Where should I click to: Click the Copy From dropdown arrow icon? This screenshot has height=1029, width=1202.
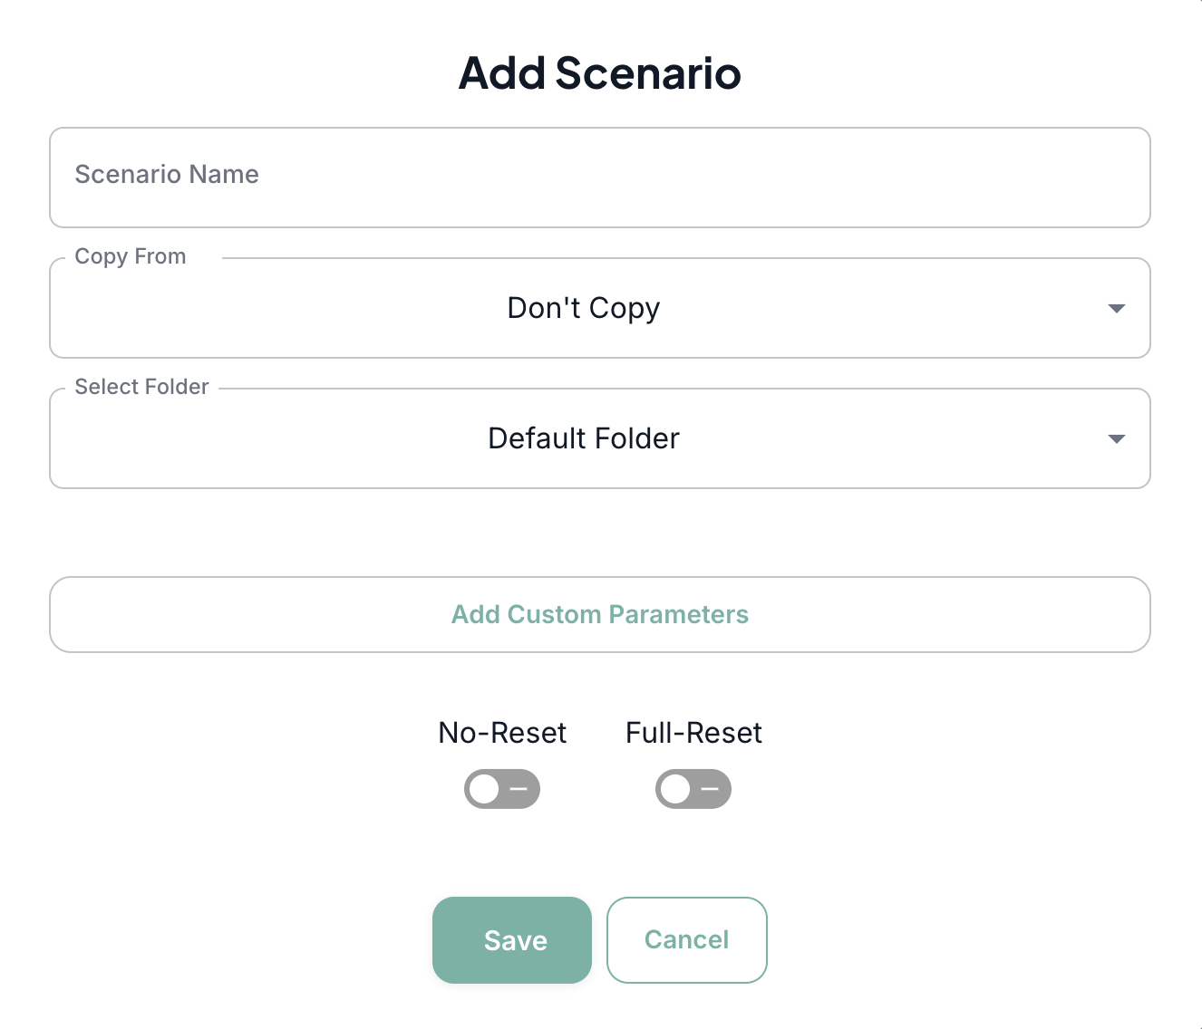coord(1117,309)
